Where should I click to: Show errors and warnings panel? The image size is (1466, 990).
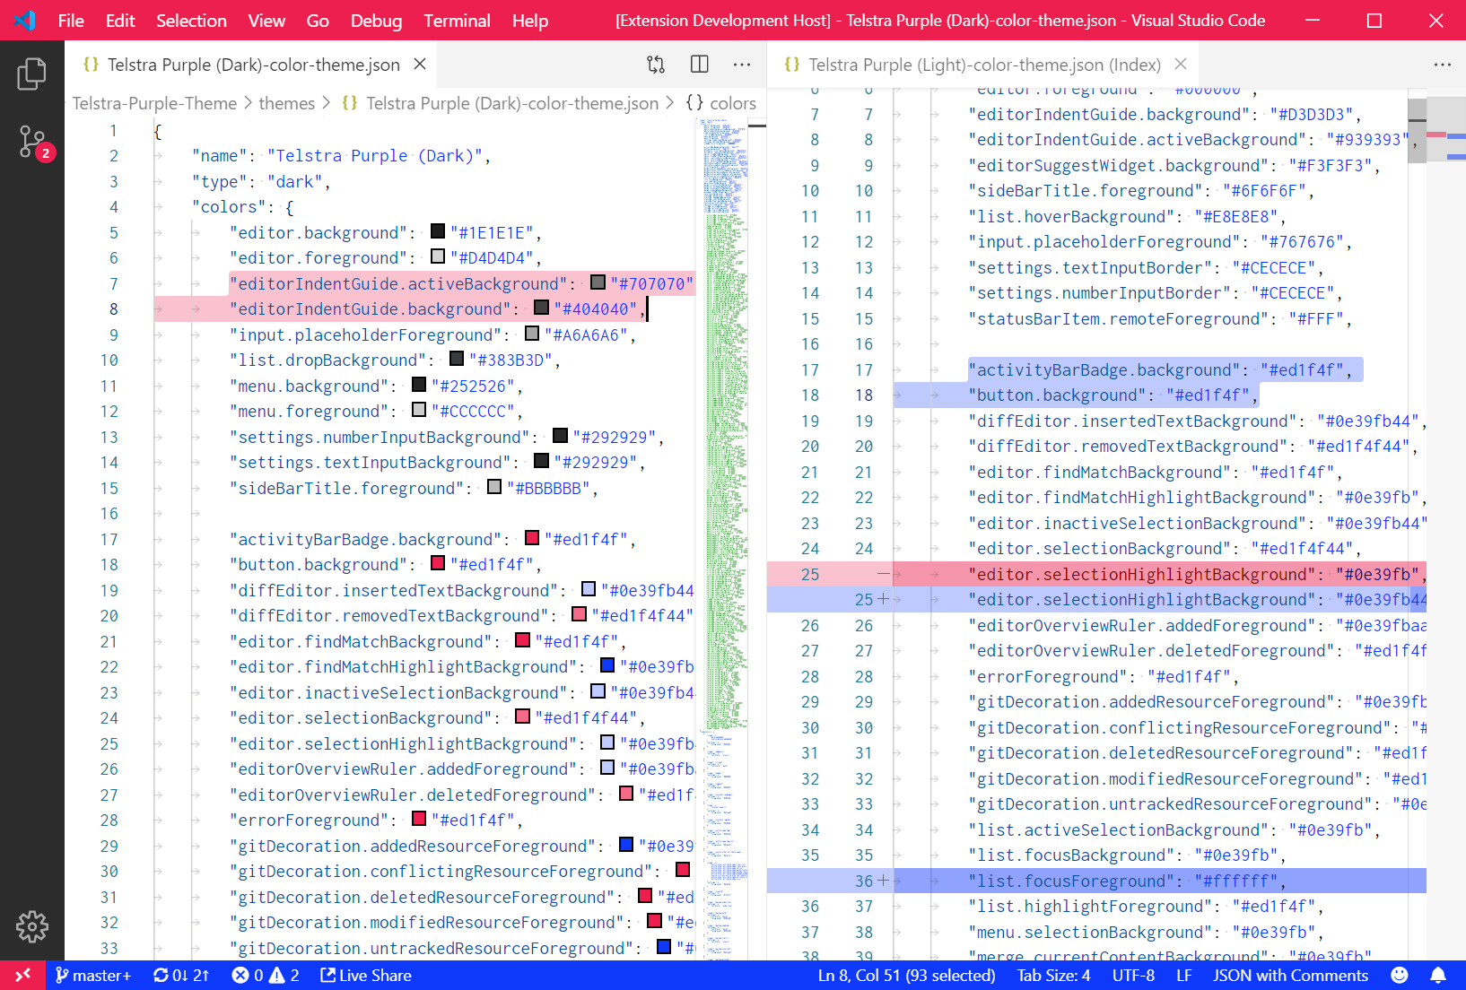point(266,976)
